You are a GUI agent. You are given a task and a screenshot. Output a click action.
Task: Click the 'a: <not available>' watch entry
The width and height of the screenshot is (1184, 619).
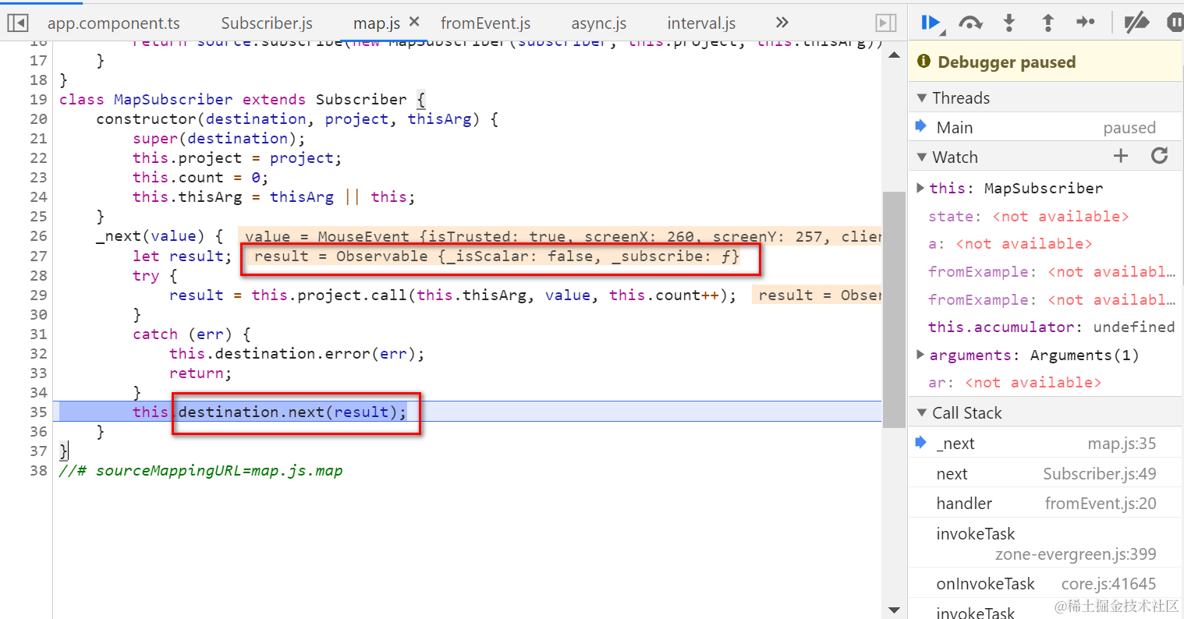(x=1010, y=243)
